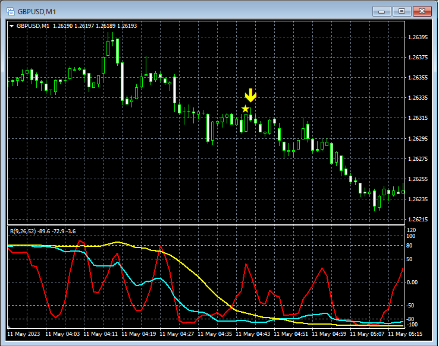Click the -100 level on indicator scale
The width and height of the screenshot is (439, 346).
coord(411,325)
